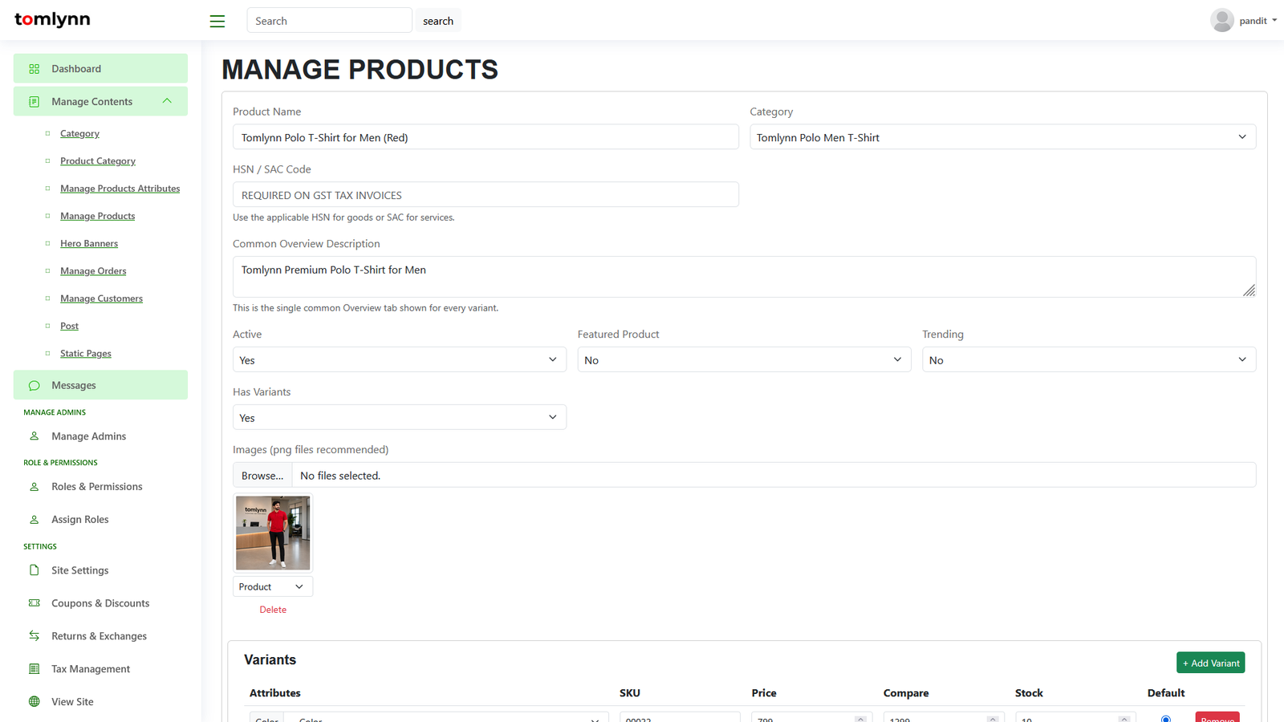Click the SKU column header

click(630, 693)
